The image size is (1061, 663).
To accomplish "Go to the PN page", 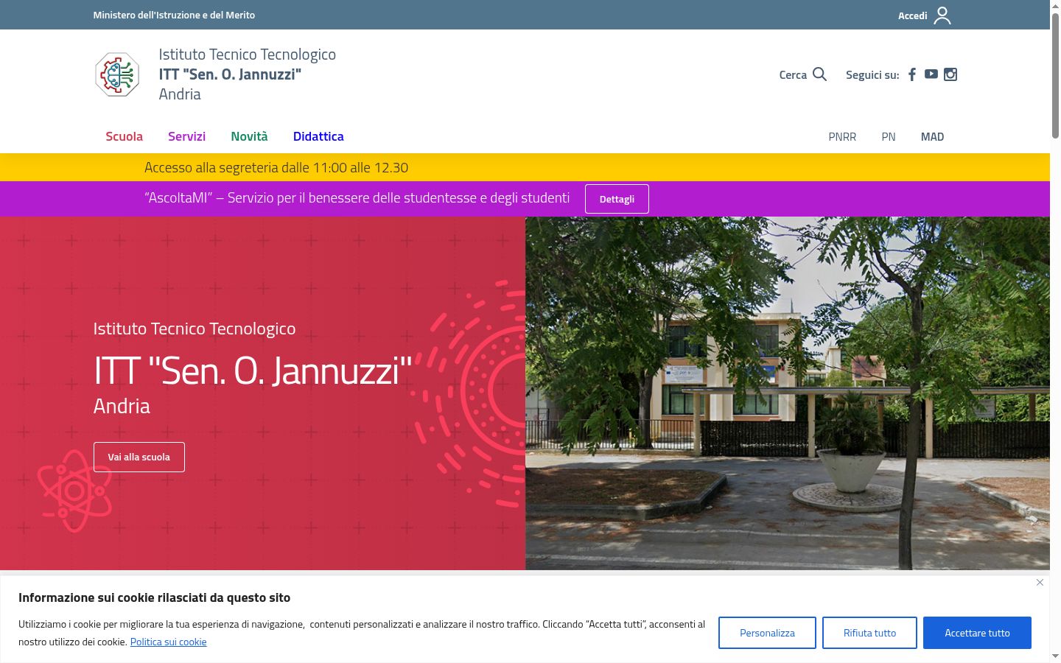I will pyautogui.click(x=889, y=137).
